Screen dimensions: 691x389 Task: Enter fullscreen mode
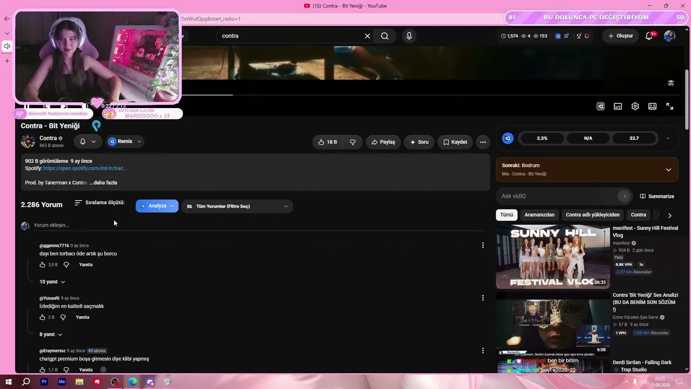tap(669, 106)
